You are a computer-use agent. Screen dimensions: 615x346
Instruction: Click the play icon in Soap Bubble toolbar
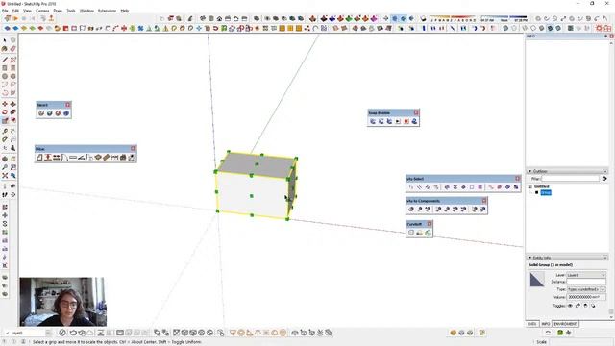[x=398, y=122]
